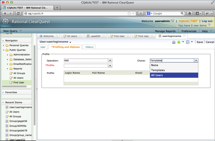215x141 pixels.
Task: Click the record form layout icon
Action: pos(188,42)
